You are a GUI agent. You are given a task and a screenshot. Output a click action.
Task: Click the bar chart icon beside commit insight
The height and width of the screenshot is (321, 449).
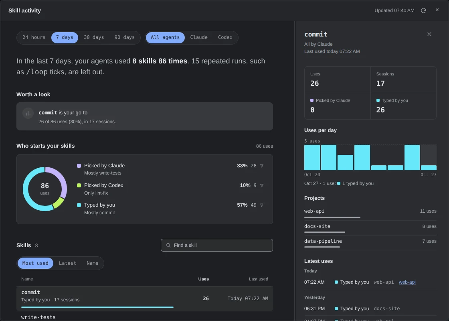(28, 113)
